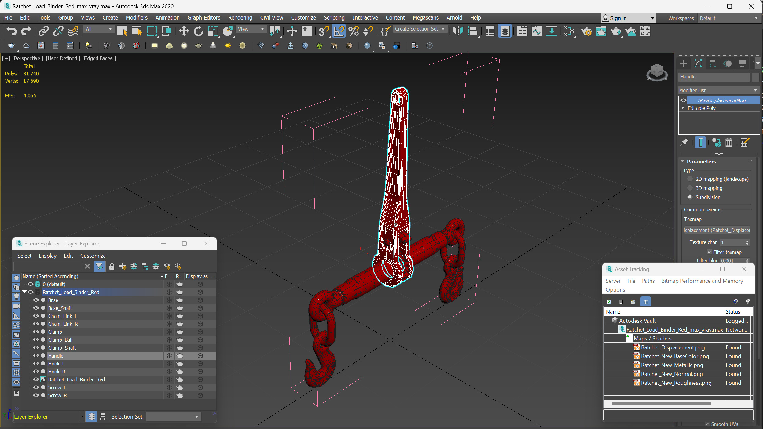Collapse Parameters rollout
This screenshot has width=763, height=429.
pyautogui.click(x=682, y=162)
